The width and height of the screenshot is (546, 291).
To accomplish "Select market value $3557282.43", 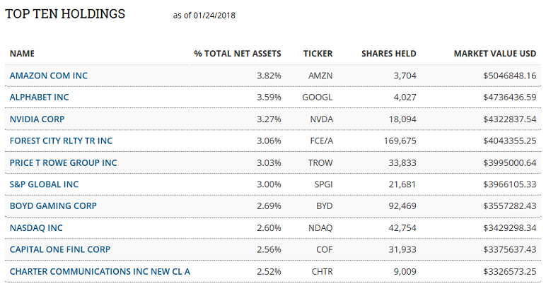I will point(509,206).
